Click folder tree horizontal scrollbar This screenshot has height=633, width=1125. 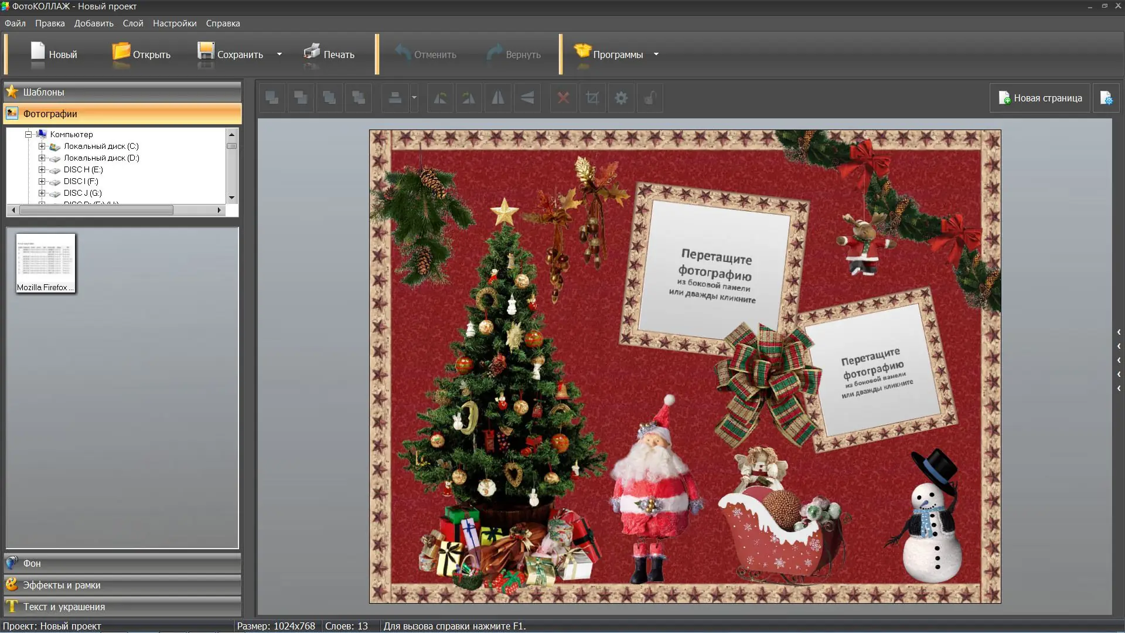click(x=97, y=210)
